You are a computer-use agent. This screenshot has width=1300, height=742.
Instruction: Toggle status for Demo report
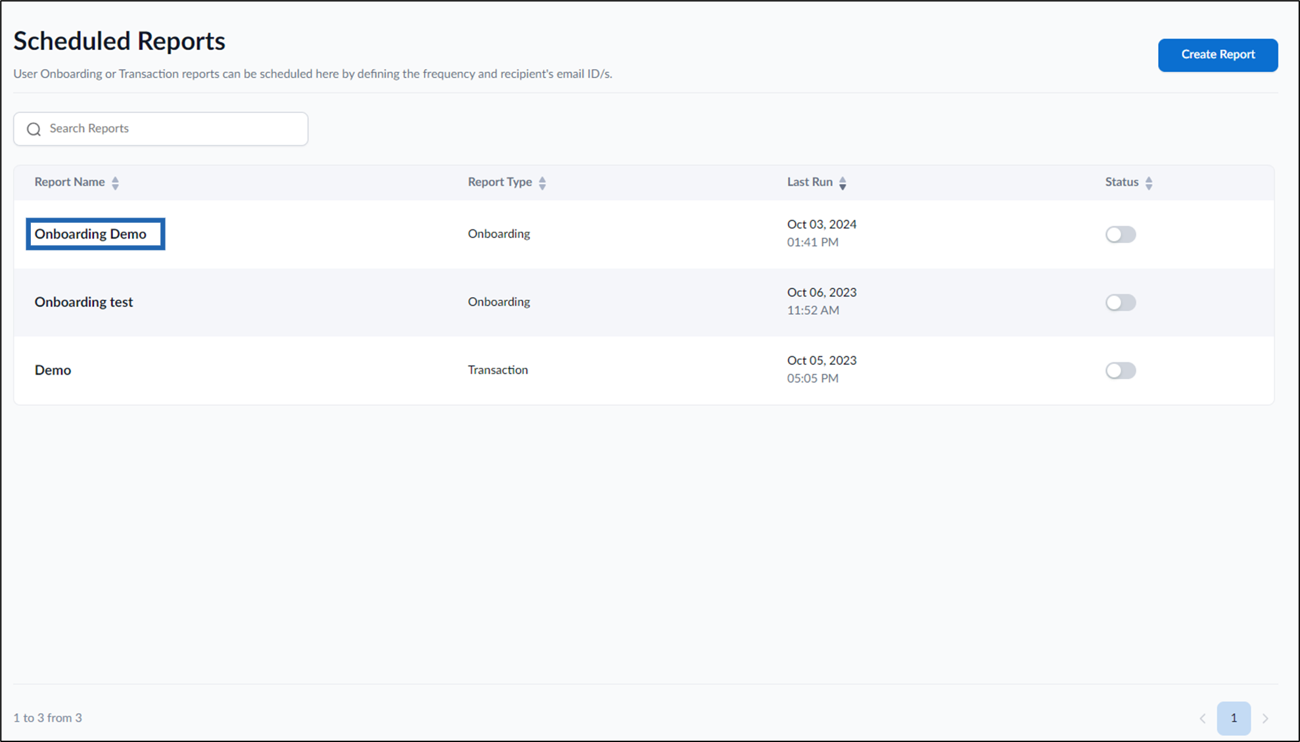point(1121,371)
